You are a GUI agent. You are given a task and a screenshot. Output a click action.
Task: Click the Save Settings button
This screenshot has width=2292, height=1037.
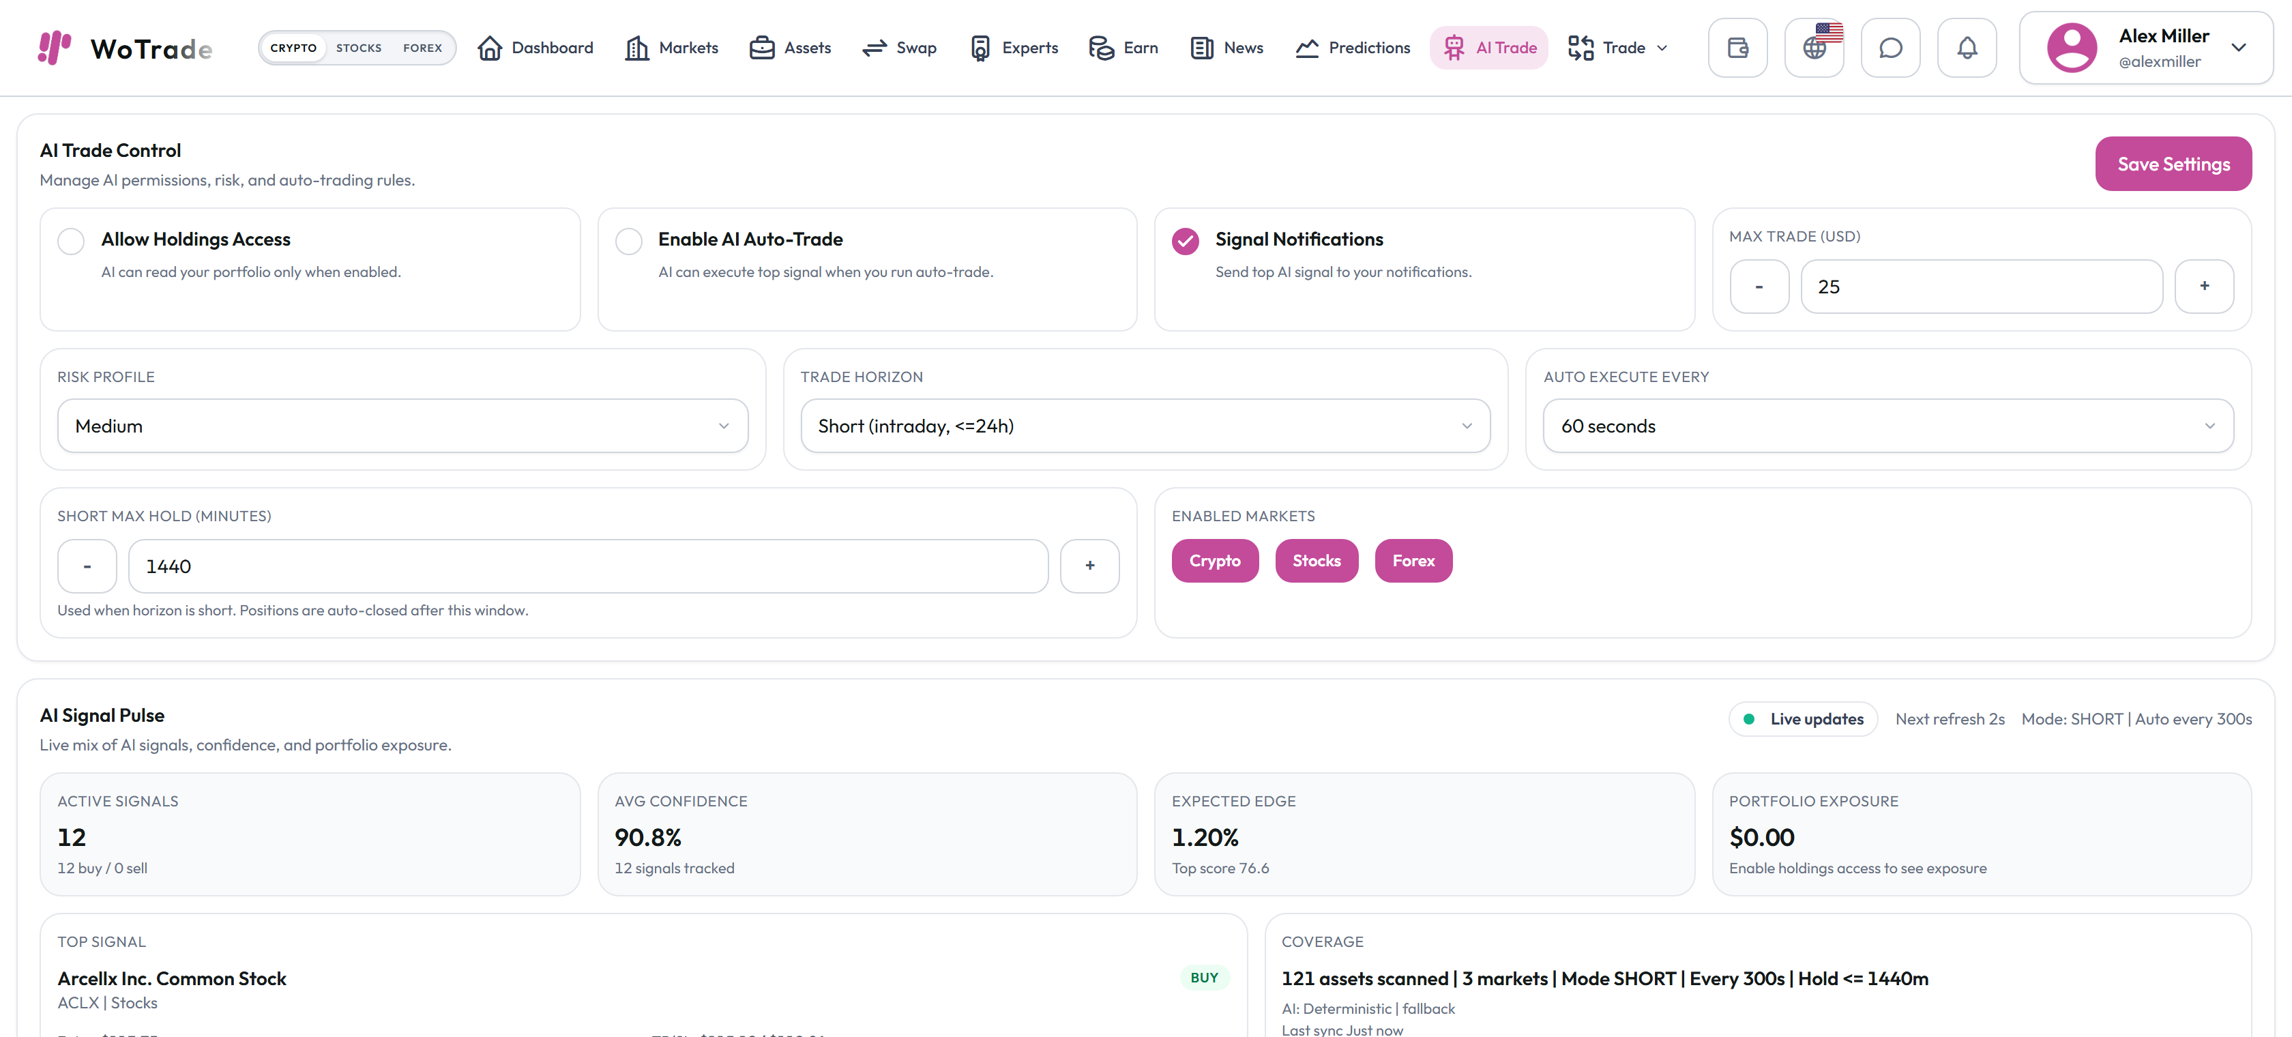[x=2174, y=164]
